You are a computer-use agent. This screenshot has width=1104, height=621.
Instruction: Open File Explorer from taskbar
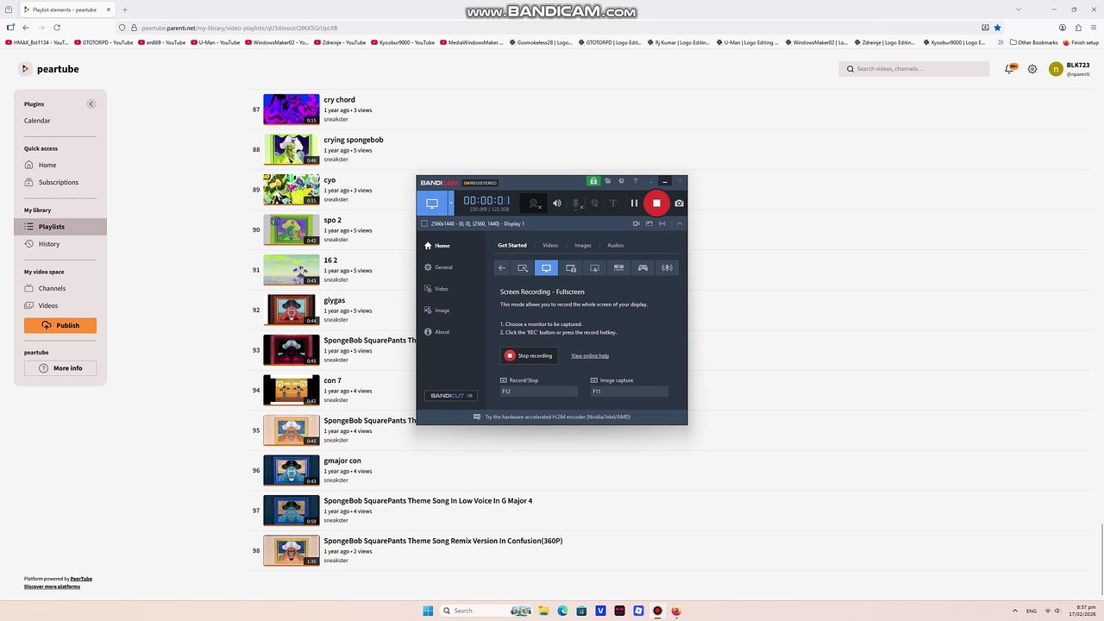(545, 611)
